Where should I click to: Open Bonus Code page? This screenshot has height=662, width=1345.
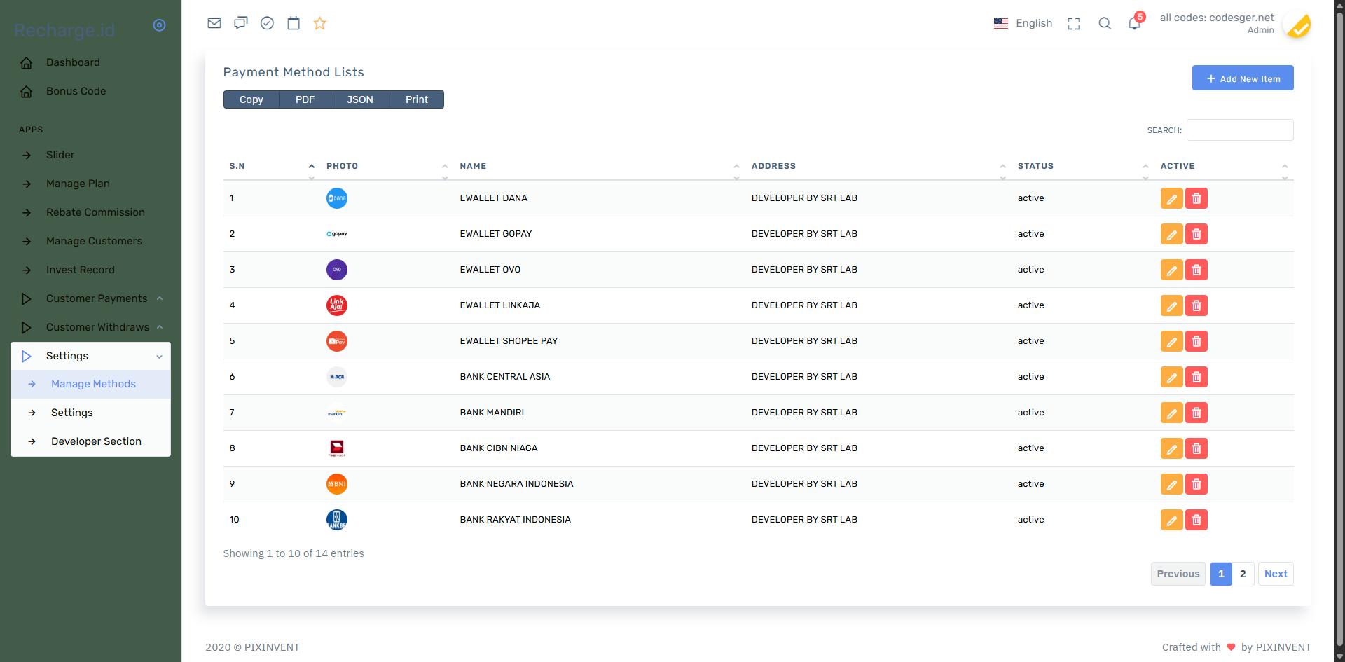[91, 91]
